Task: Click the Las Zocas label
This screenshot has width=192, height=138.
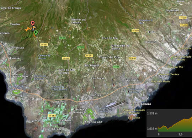Action: tap(98, 79)
